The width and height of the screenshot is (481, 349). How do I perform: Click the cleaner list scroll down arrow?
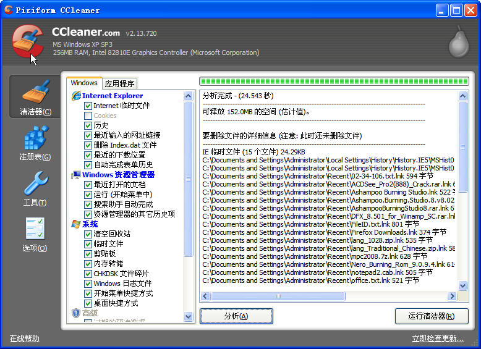pyautogui.click(x=189, y=316)
